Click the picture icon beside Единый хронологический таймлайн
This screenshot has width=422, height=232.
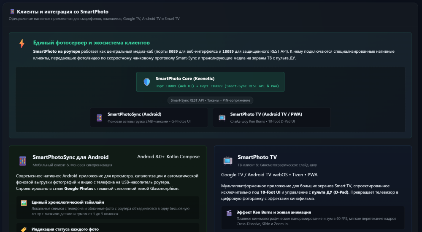coord(24,202)
